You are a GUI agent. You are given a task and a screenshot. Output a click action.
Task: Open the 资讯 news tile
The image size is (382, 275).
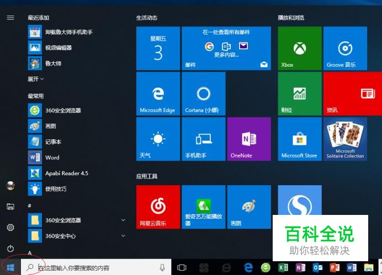[353, 94]
